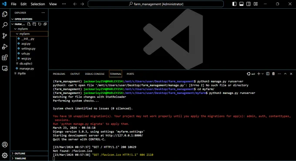
Task: Close the terminal panel
Action: 291,74
